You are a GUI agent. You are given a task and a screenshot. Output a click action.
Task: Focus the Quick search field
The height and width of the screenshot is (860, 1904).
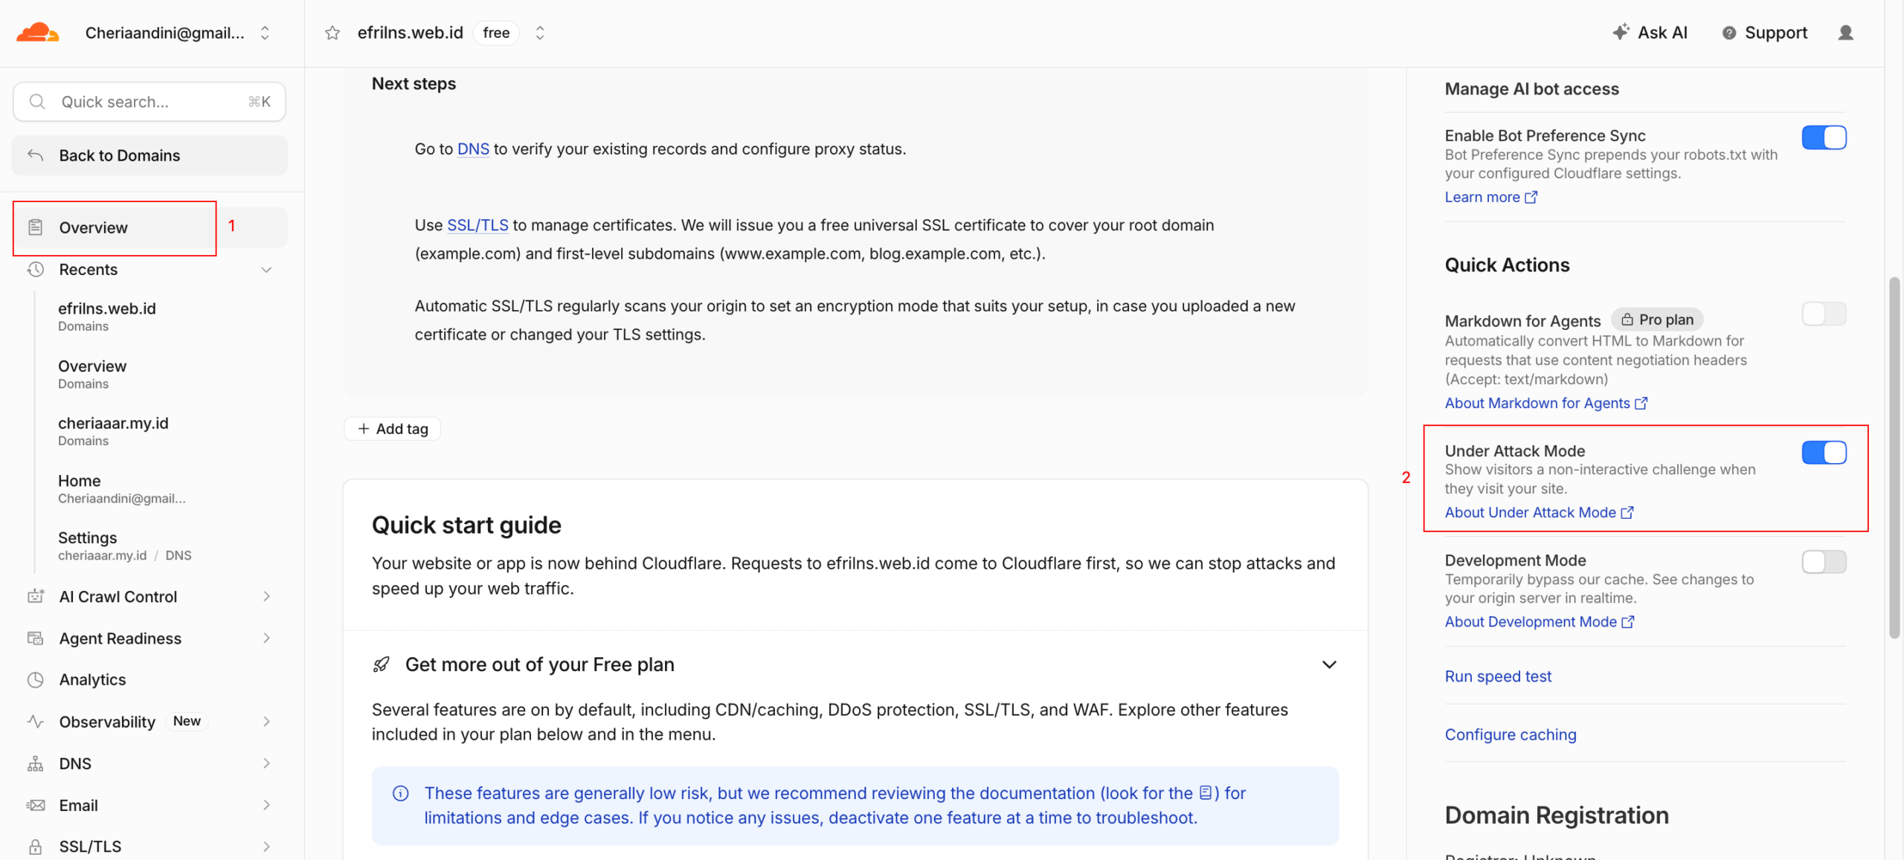point(149,102)
